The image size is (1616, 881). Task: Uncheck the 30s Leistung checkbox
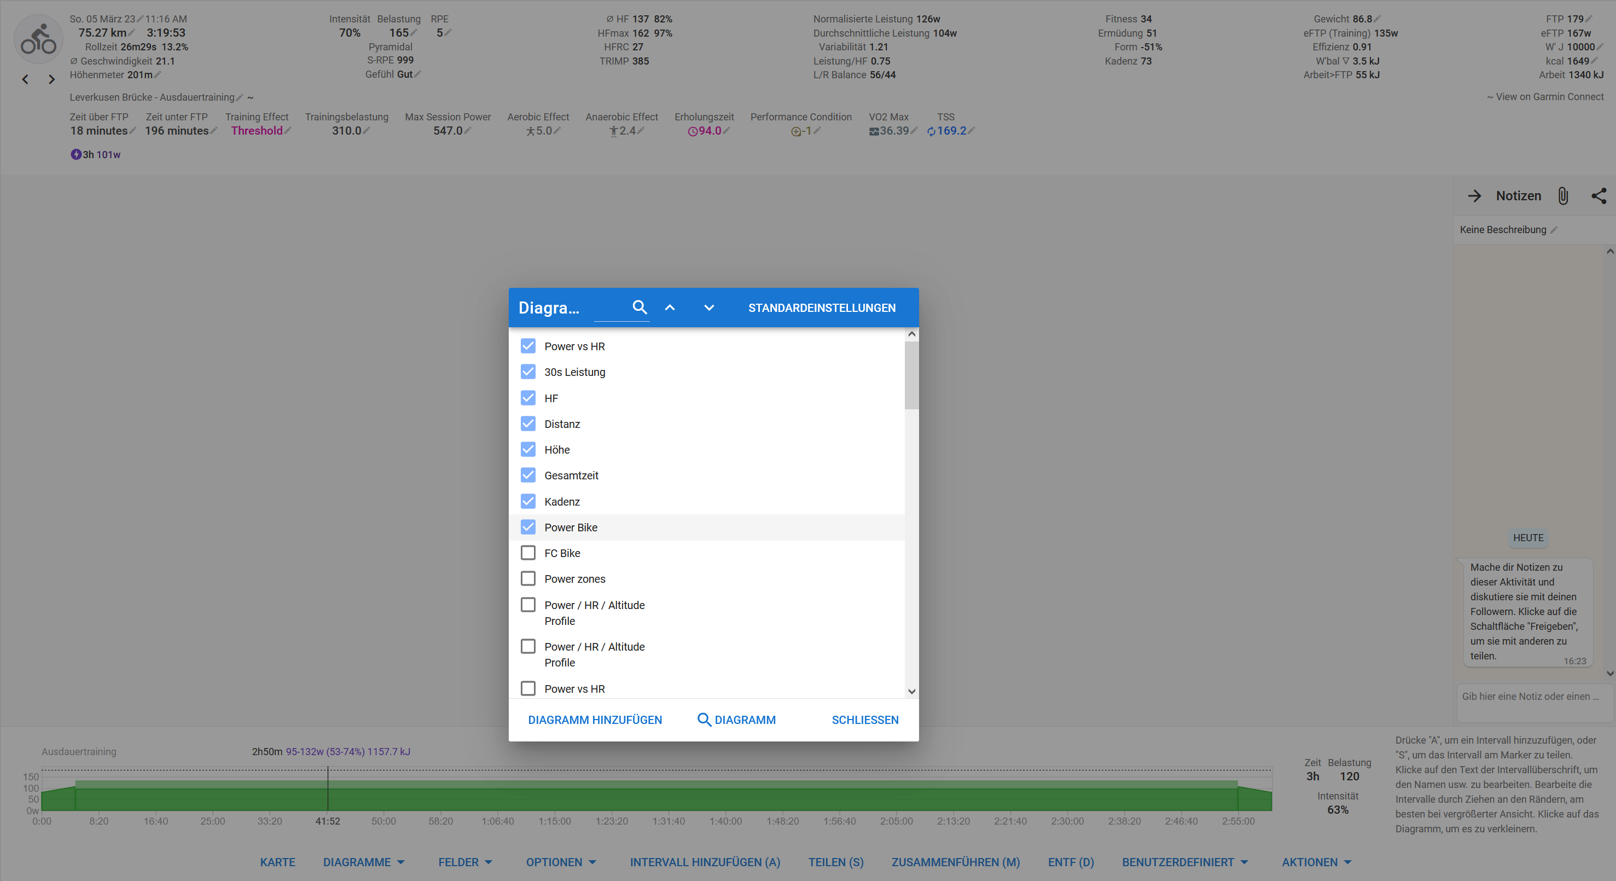coord(528,372)
